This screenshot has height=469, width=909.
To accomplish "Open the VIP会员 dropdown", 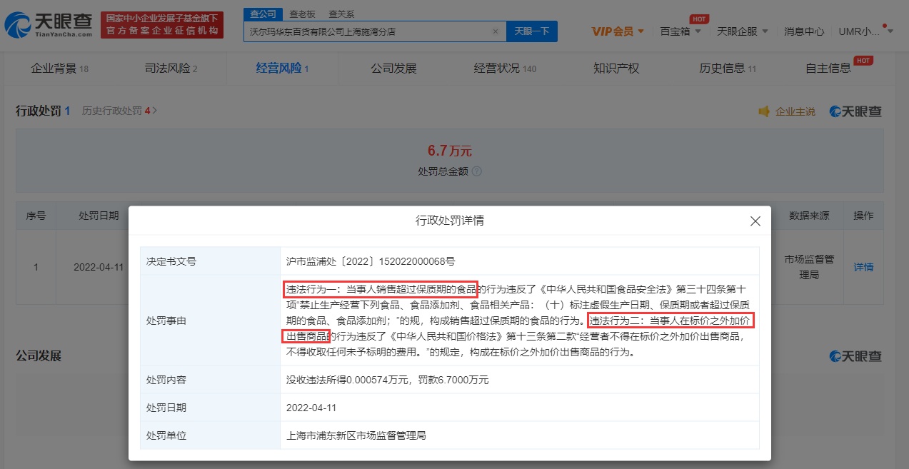I will click(x=618, y=31).
